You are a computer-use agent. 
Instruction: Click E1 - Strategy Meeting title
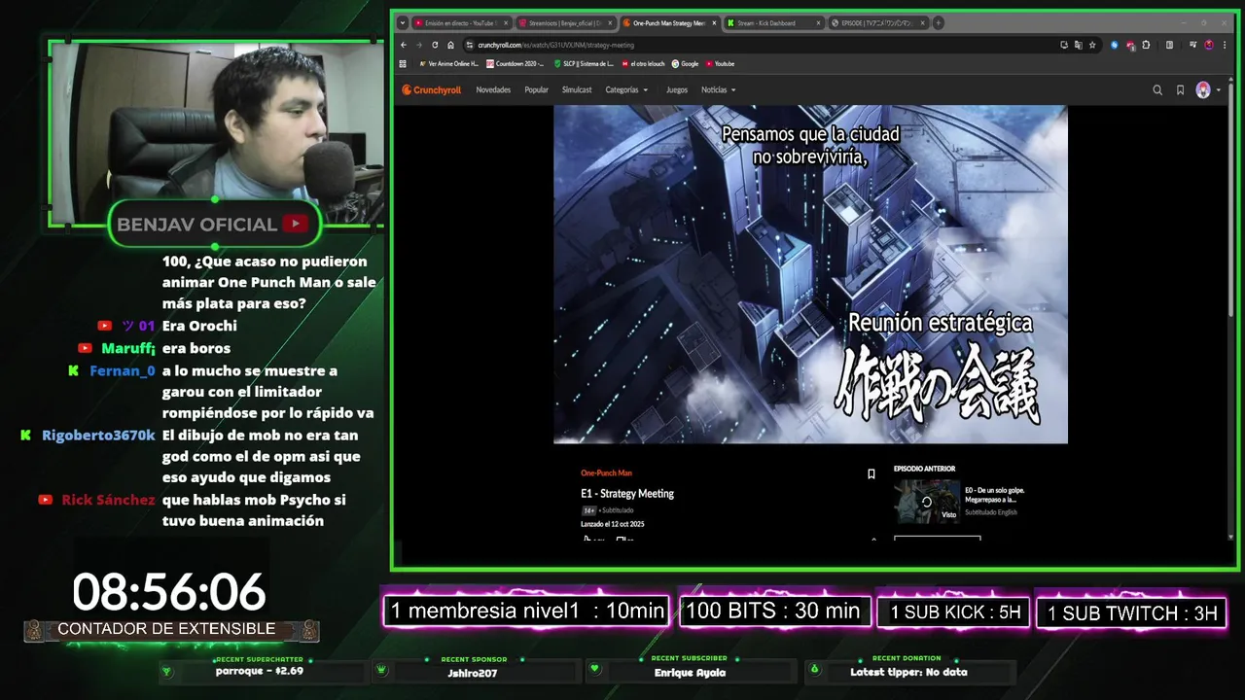pyautogui.click(x=627, y=494)
